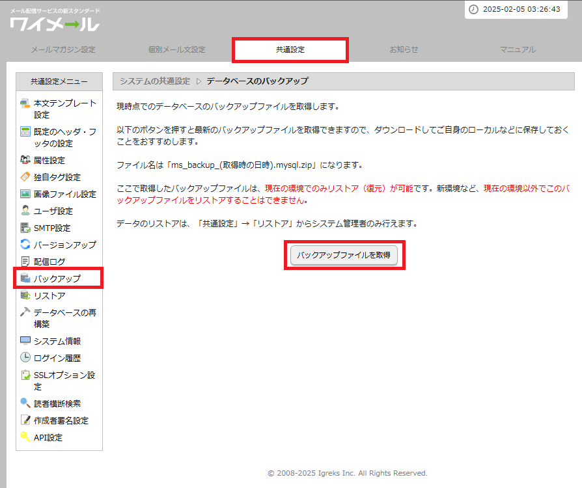Open 既定のヘッダ・フッタの設定 link
The width and height of the screenshot is (582, 488).
point(65,137)
